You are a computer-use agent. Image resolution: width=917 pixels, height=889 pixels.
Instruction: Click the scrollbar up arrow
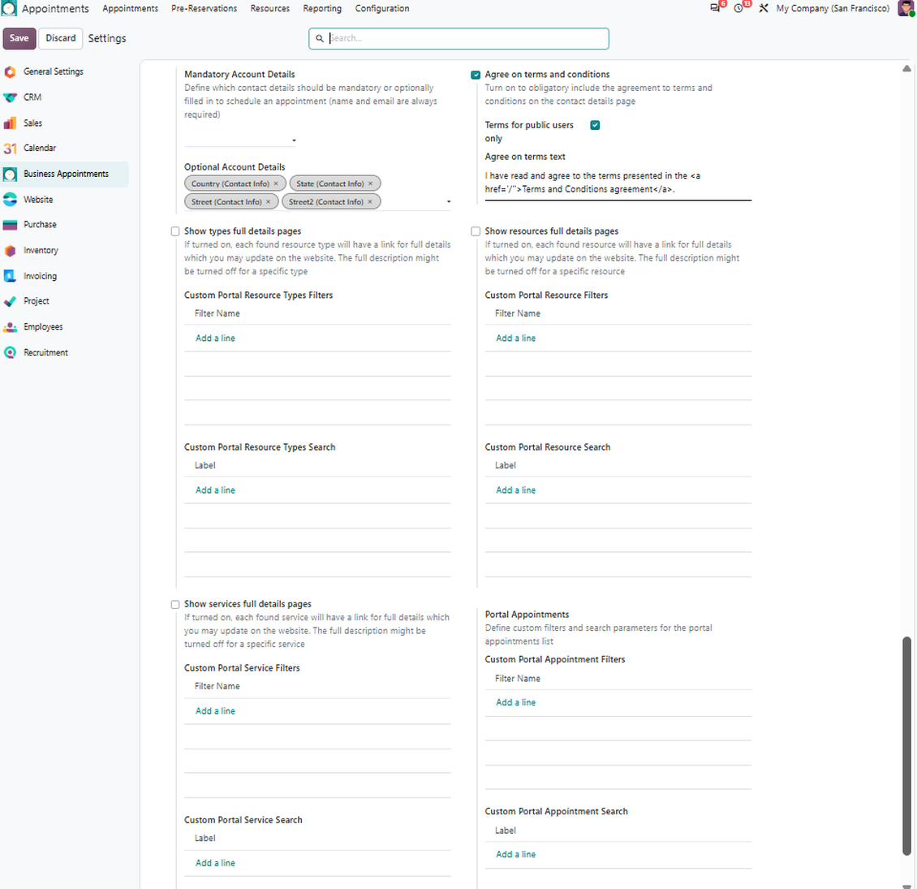tap(906, 68)
